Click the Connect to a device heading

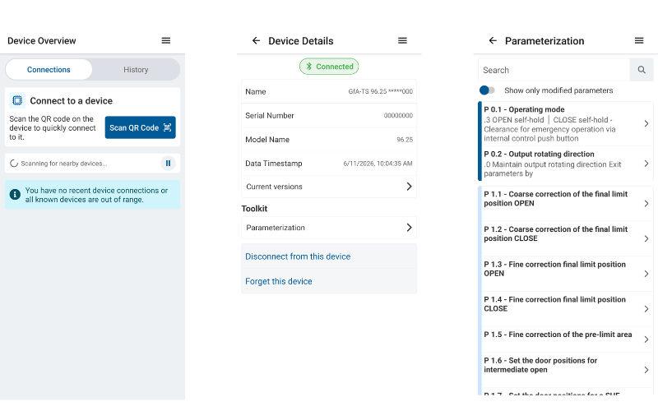tap(71, 100)
